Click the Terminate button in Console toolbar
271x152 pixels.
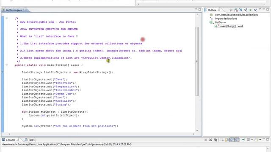205,140
